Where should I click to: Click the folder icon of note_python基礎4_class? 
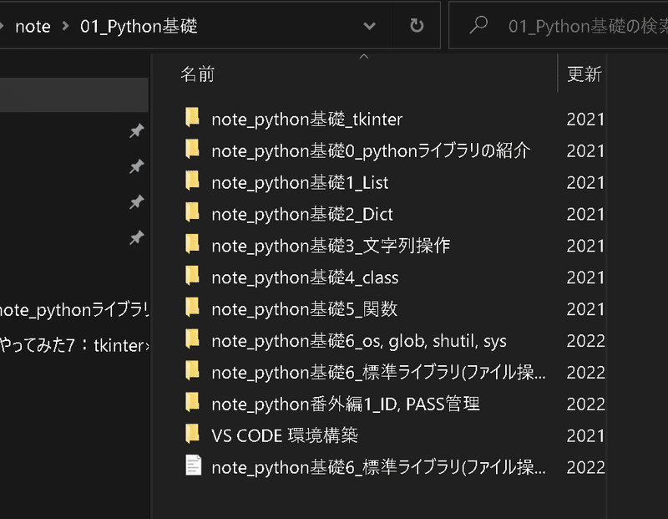pyautogui.click(x=192, y=277)
